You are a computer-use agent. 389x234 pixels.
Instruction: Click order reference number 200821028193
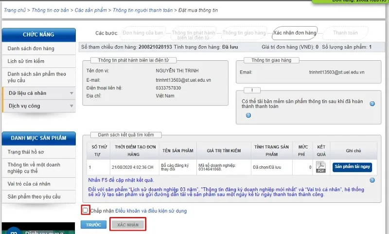click(155, 47)
